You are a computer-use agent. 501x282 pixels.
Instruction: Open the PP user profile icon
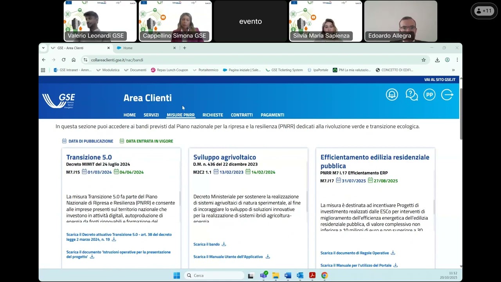click(x=429, y=95)
